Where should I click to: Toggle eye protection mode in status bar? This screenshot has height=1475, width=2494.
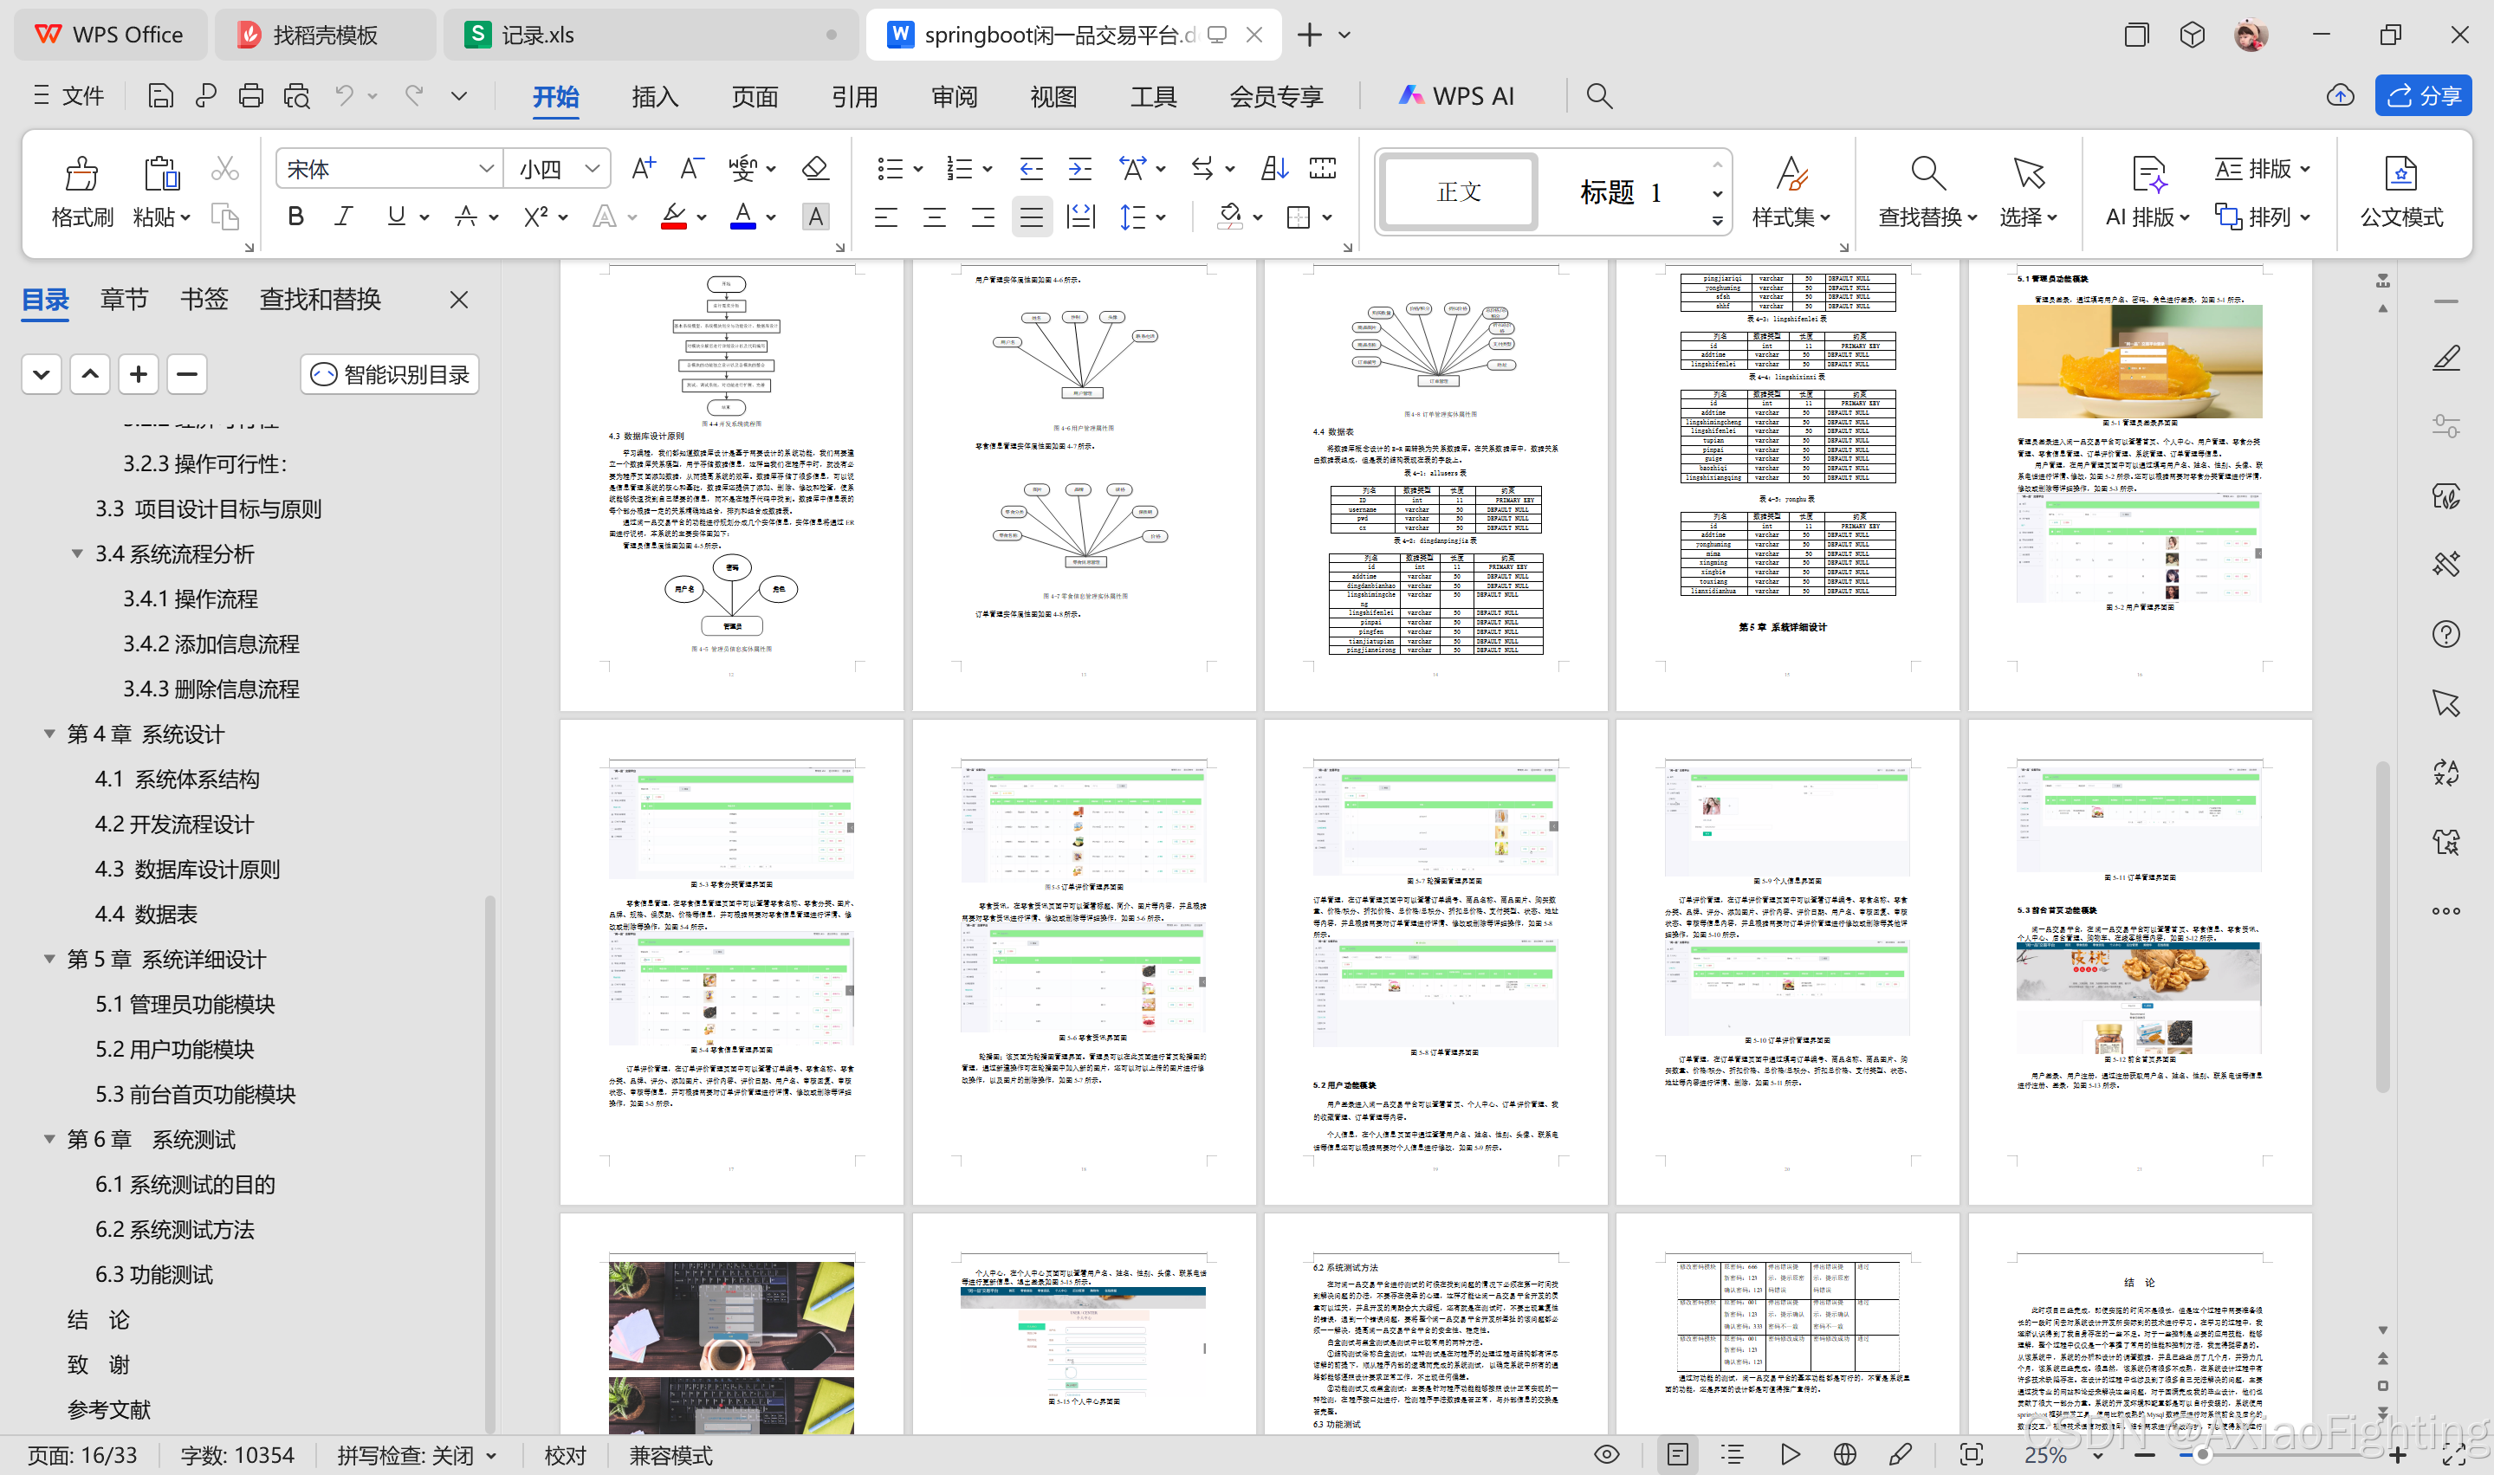click(1606, 1455)
